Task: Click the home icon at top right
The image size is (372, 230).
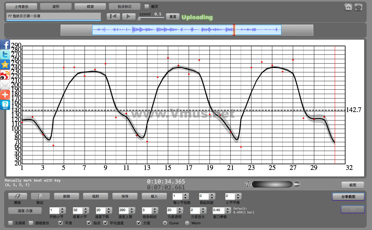Action: (x=348, y=7)
